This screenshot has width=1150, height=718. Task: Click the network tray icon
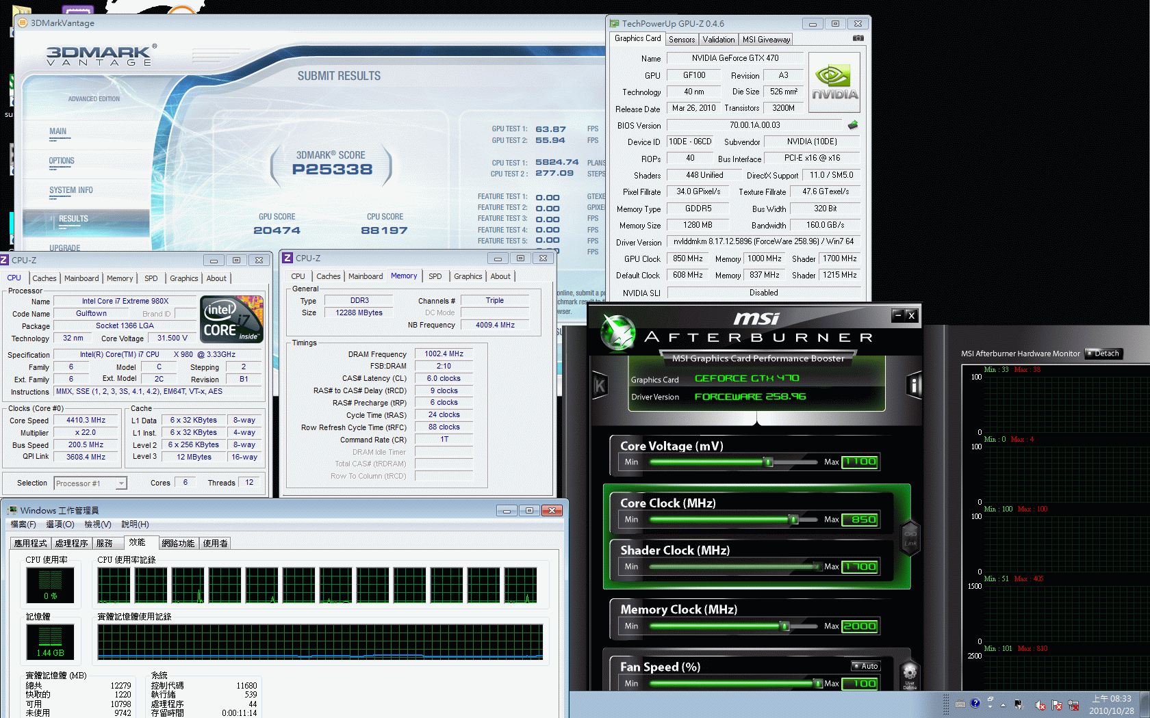coord(1073,705)
